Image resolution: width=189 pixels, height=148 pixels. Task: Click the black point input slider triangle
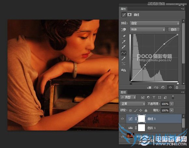(x=131, y=83)
